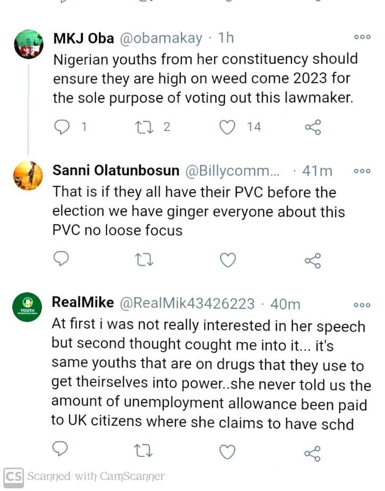Open RealMike's profile name link
385x491 pixels.
coord(83,303)
